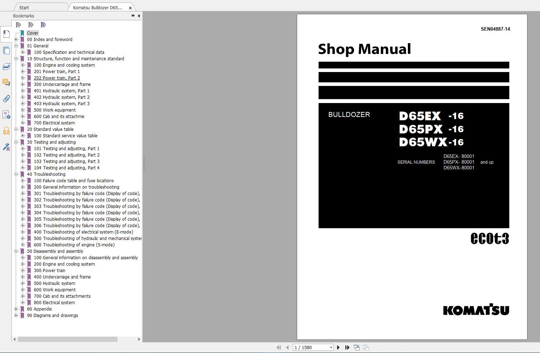Select the Komatsu Bulldozer D65 document tab
This screenshot has height=353, width=540.
click(97, 7)
